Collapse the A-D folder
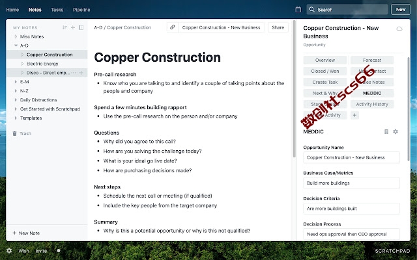417x260 pixels. click(16, 45)
